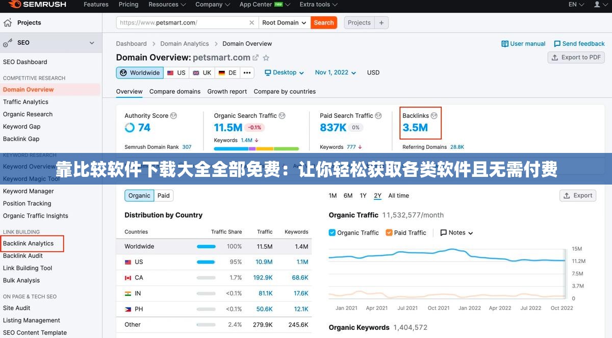Screen dimensions: 612x338
Task: Clear the domain search field
Action: click(251, 22)
